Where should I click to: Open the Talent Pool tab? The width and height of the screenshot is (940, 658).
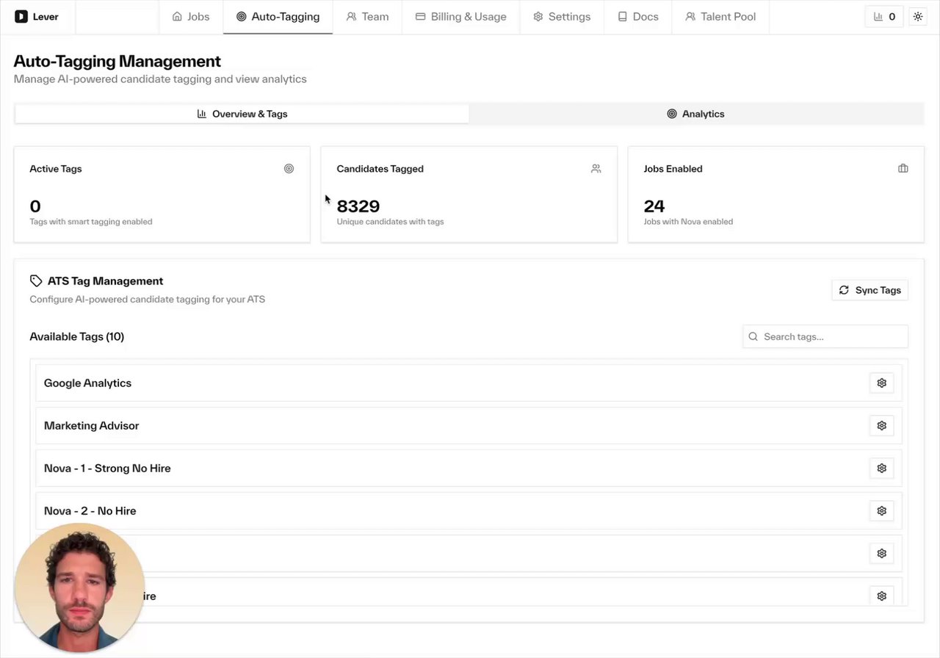coord(720,16)
